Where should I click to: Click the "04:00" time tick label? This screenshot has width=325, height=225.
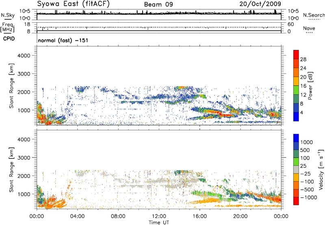coord(77,216)
